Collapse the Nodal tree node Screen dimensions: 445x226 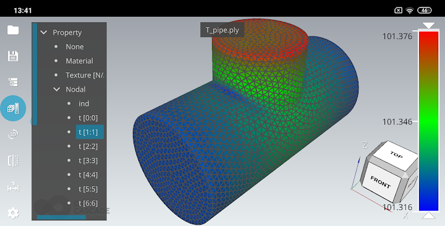click(x=57, y=89)
